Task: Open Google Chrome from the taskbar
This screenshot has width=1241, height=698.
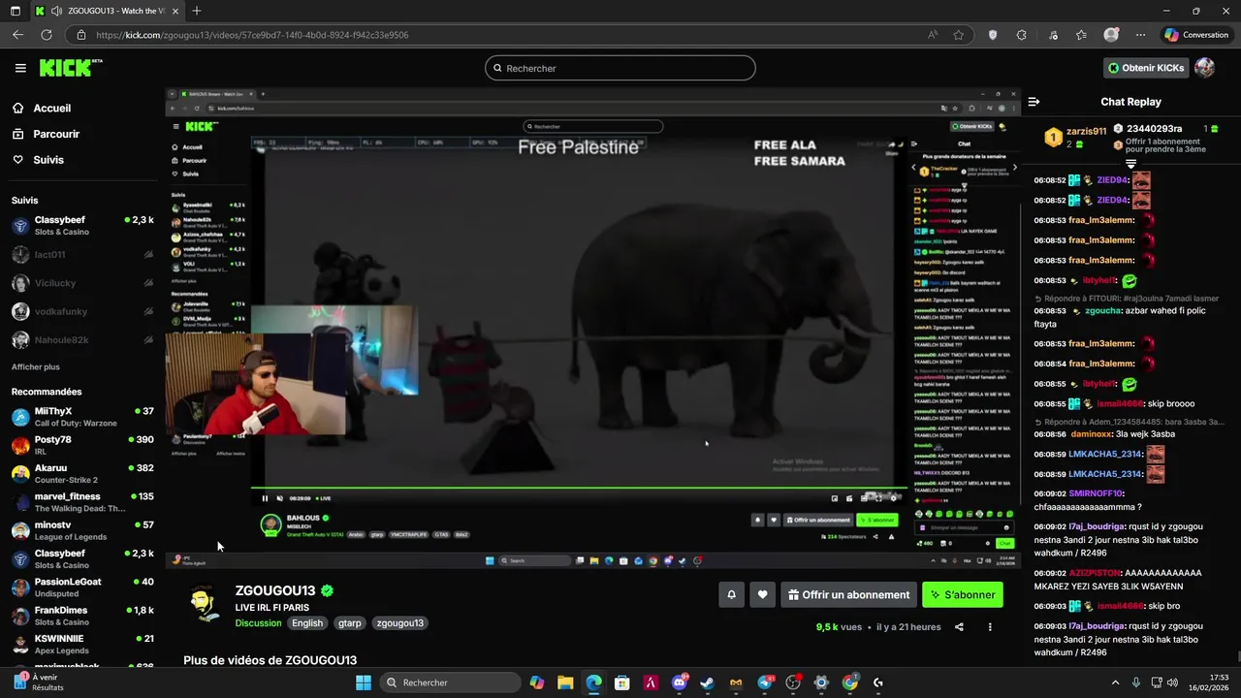Action: 850,682
